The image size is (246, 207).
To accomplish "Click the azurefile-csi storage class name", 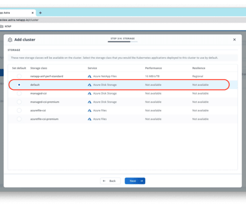I will click(38, 110).
